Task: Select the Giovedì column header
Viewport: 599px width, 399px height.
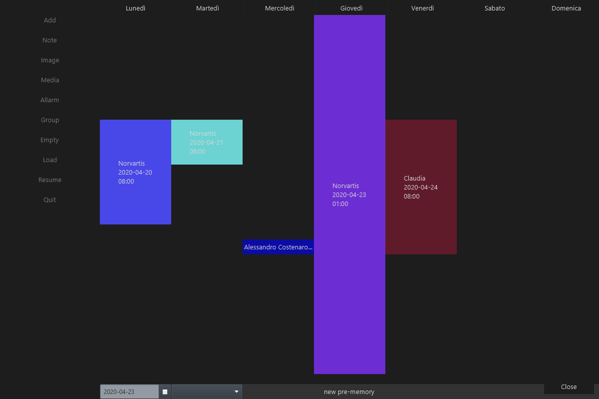Action: [x=351, y=8]
